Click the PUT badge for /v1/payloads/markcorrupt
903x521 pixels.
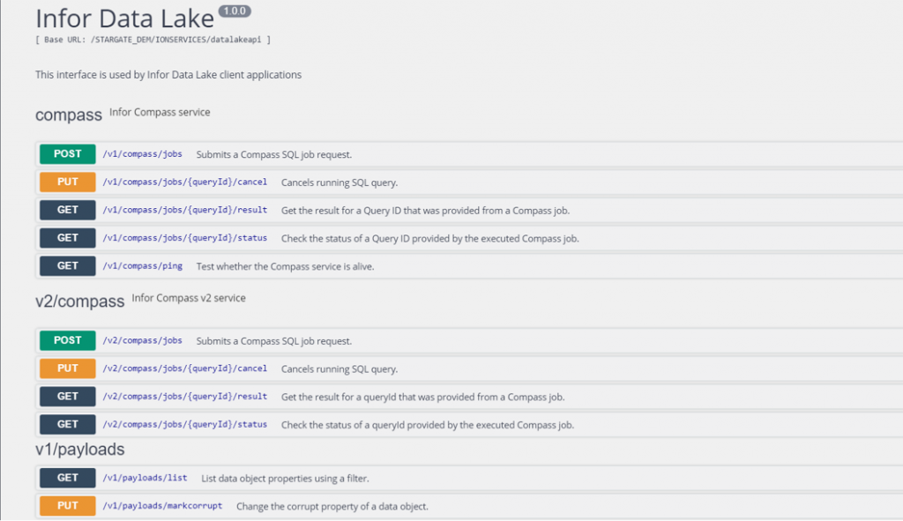coord(68,506)
